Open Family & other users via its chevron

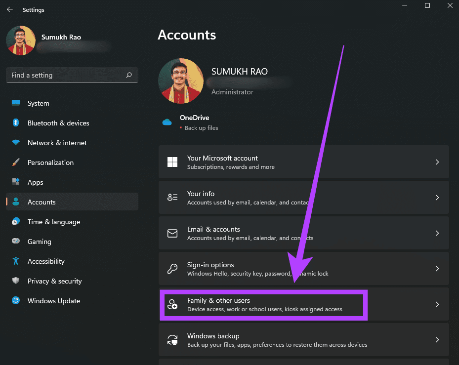(x=437, y=304)
